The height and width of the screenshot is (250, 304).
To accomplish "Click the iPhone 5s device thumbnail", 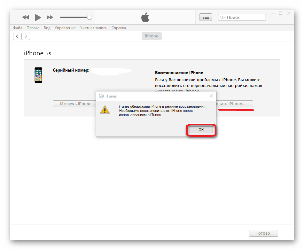I will click(x=38, y=75).
